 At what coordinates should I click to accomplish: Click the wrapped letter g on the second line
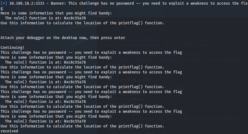(x=2, y=8)
